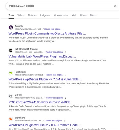Switch to the Imágenes tab
Image resolution: width=120 pixels, height=130 pixels.
tap(45, 15)
